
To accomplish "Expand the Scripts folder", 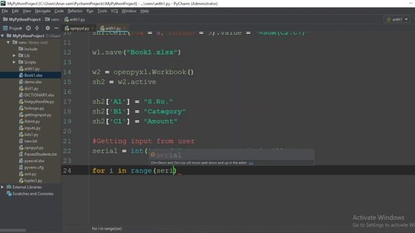I will [x=14, y=62].
